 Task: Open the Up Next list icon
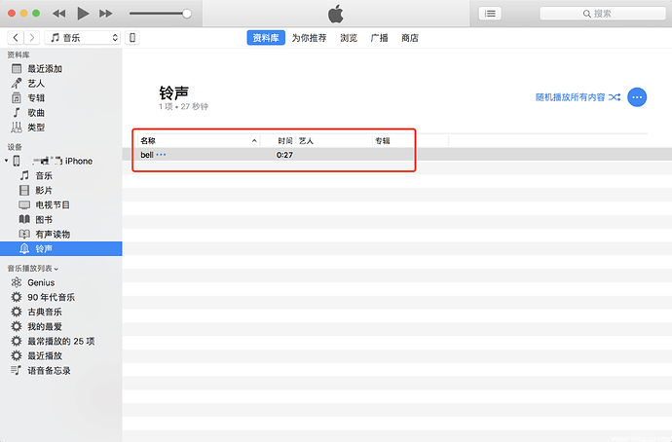[490, 14]
